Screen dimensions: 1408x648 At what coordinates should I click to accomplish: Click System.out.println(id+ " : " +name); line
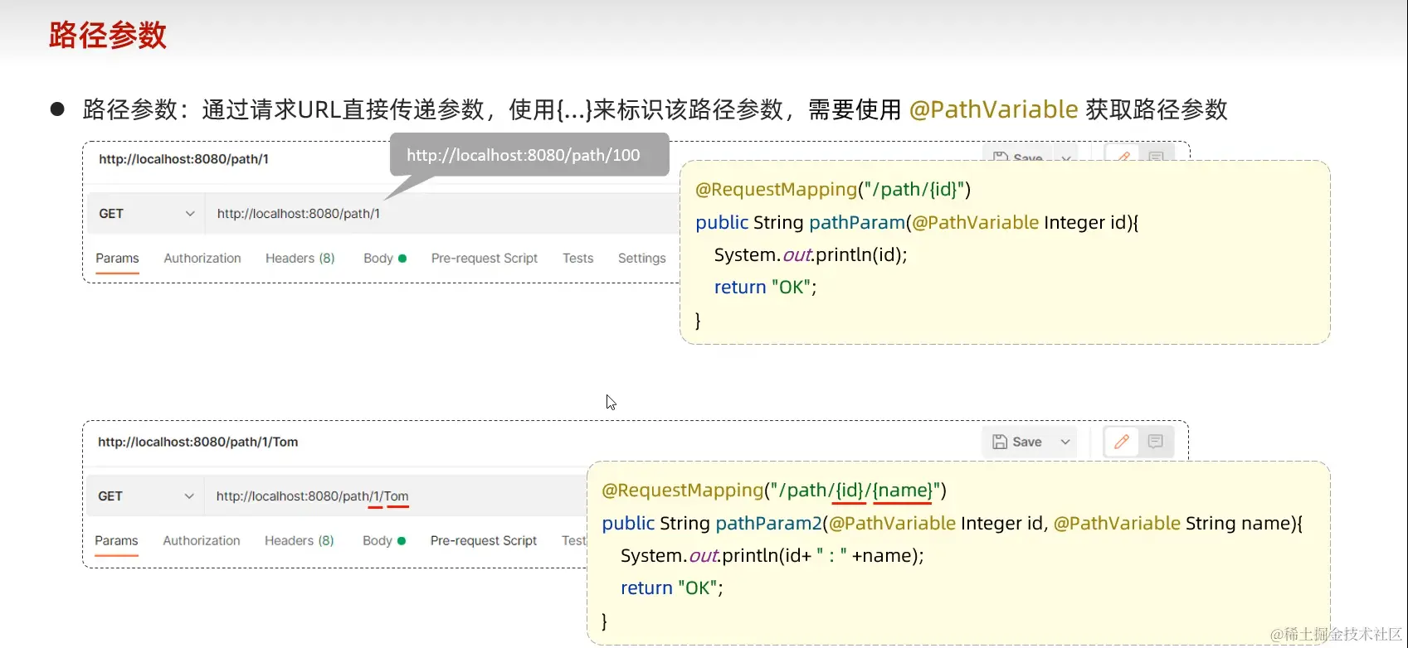pyautogui.click(x=772, y=555)
